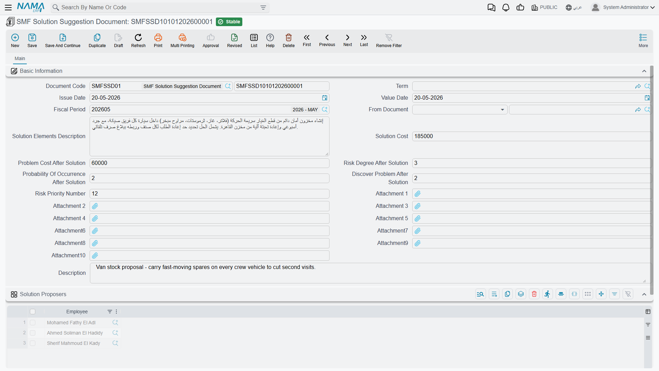Image resolution: width=659 pixels, height=371 pixels.
Task: Click Save And Continue icon
Action: click(x=63, y=41)
